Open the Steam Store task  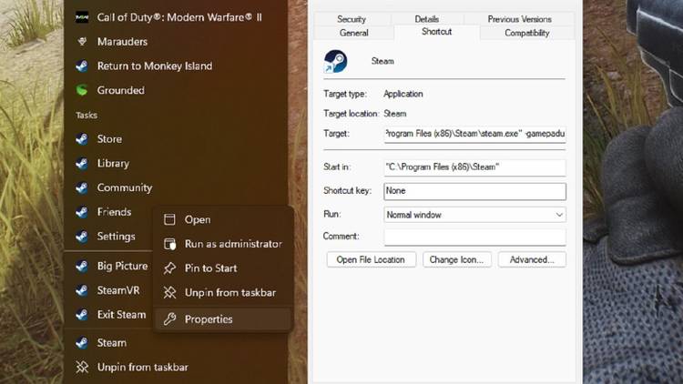click(176, 139)
